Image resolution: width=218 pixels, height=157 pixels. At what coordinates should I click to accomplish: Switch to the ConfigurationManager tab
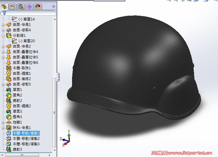click(21, 7)
